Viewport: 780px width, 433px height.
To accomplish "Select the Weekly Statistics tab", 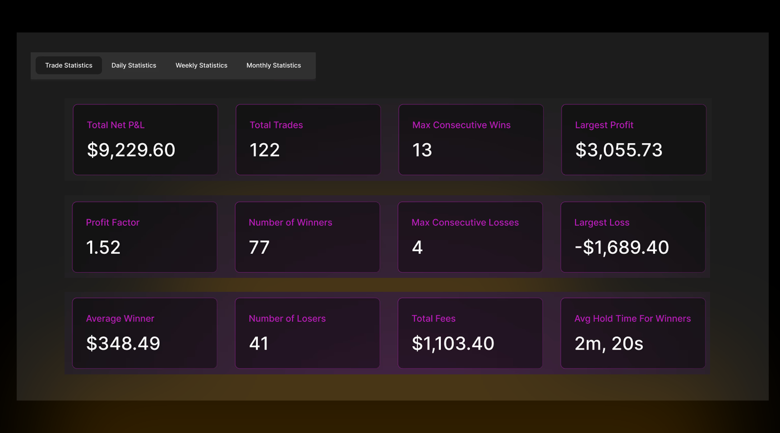I will [201, 65].
